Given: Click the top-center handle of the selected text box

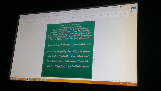Looking at the screenshot, I should tap(67, 58).
